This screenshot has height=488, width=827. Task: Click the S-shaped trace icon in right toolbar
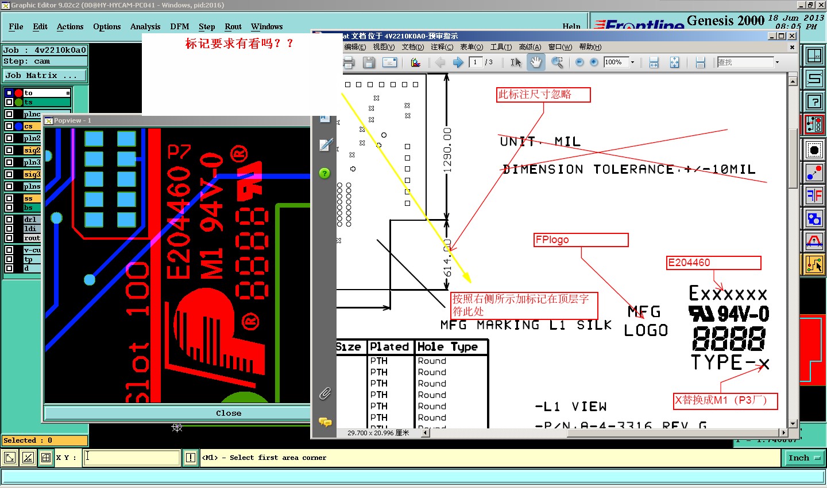(x=814, y=79)
